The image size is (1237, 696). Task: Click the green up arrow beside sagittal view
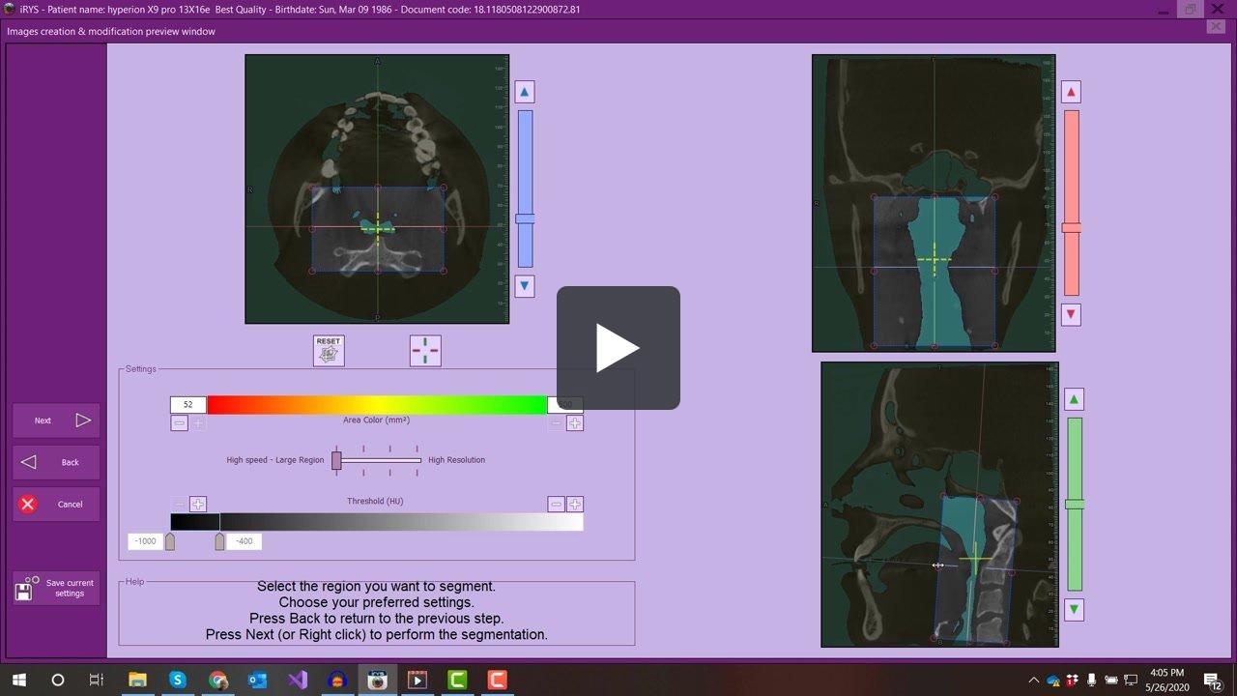[1073, 397]
